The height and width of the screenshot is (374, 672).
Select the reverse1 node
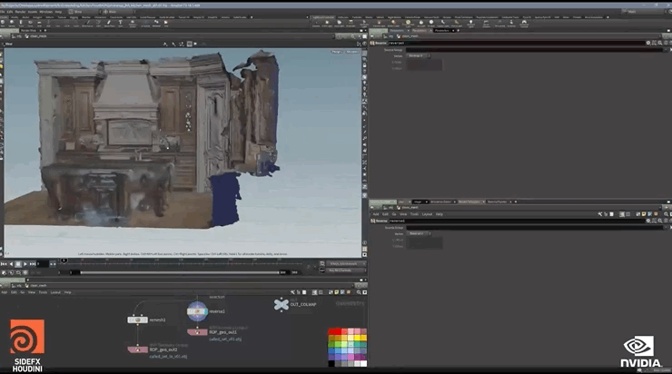tap(197, 311)
